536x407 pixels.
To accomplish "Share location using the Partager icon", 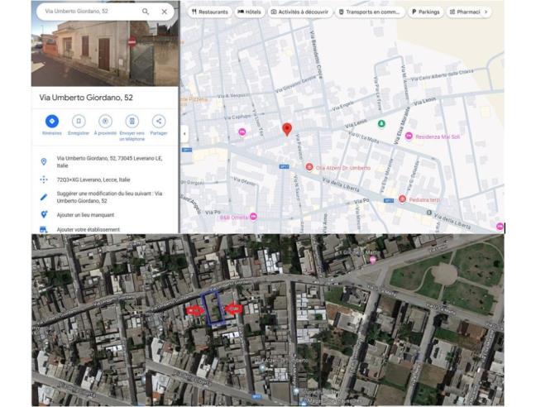I will 159,122.
